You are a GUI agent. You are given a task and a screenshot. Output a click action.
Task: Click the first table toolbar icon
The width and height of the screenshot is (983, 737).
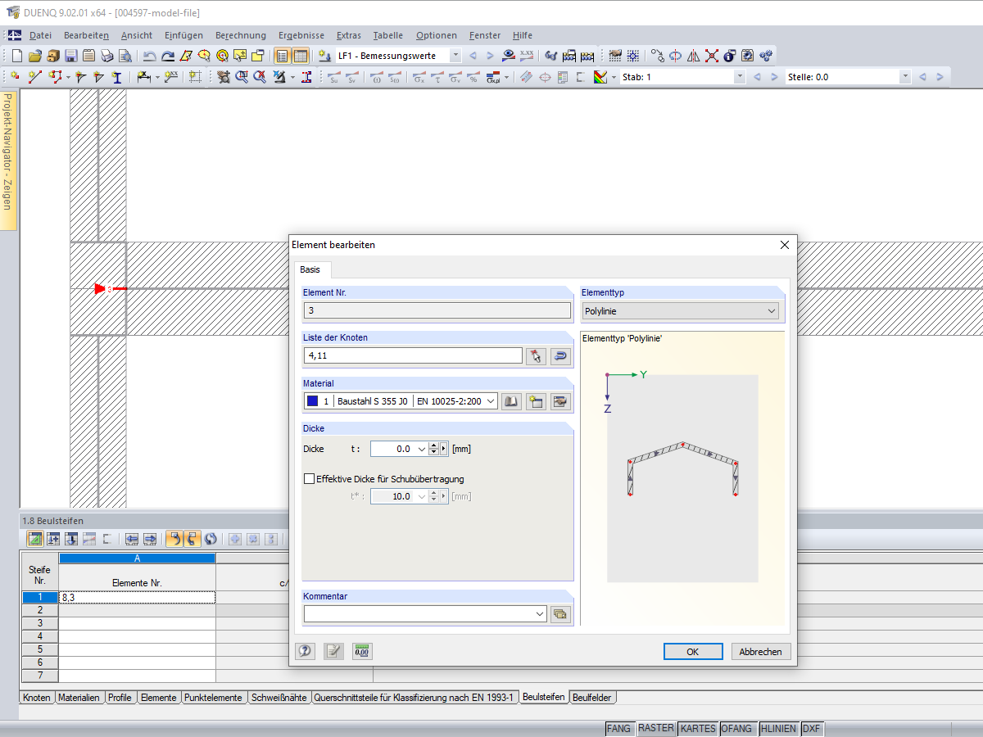tap(35, 539)
